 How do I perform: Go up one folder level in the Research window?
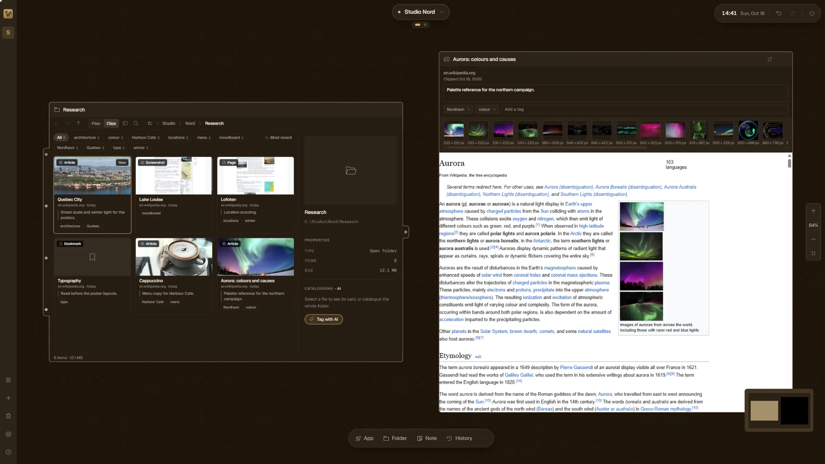tap(78, 123)
